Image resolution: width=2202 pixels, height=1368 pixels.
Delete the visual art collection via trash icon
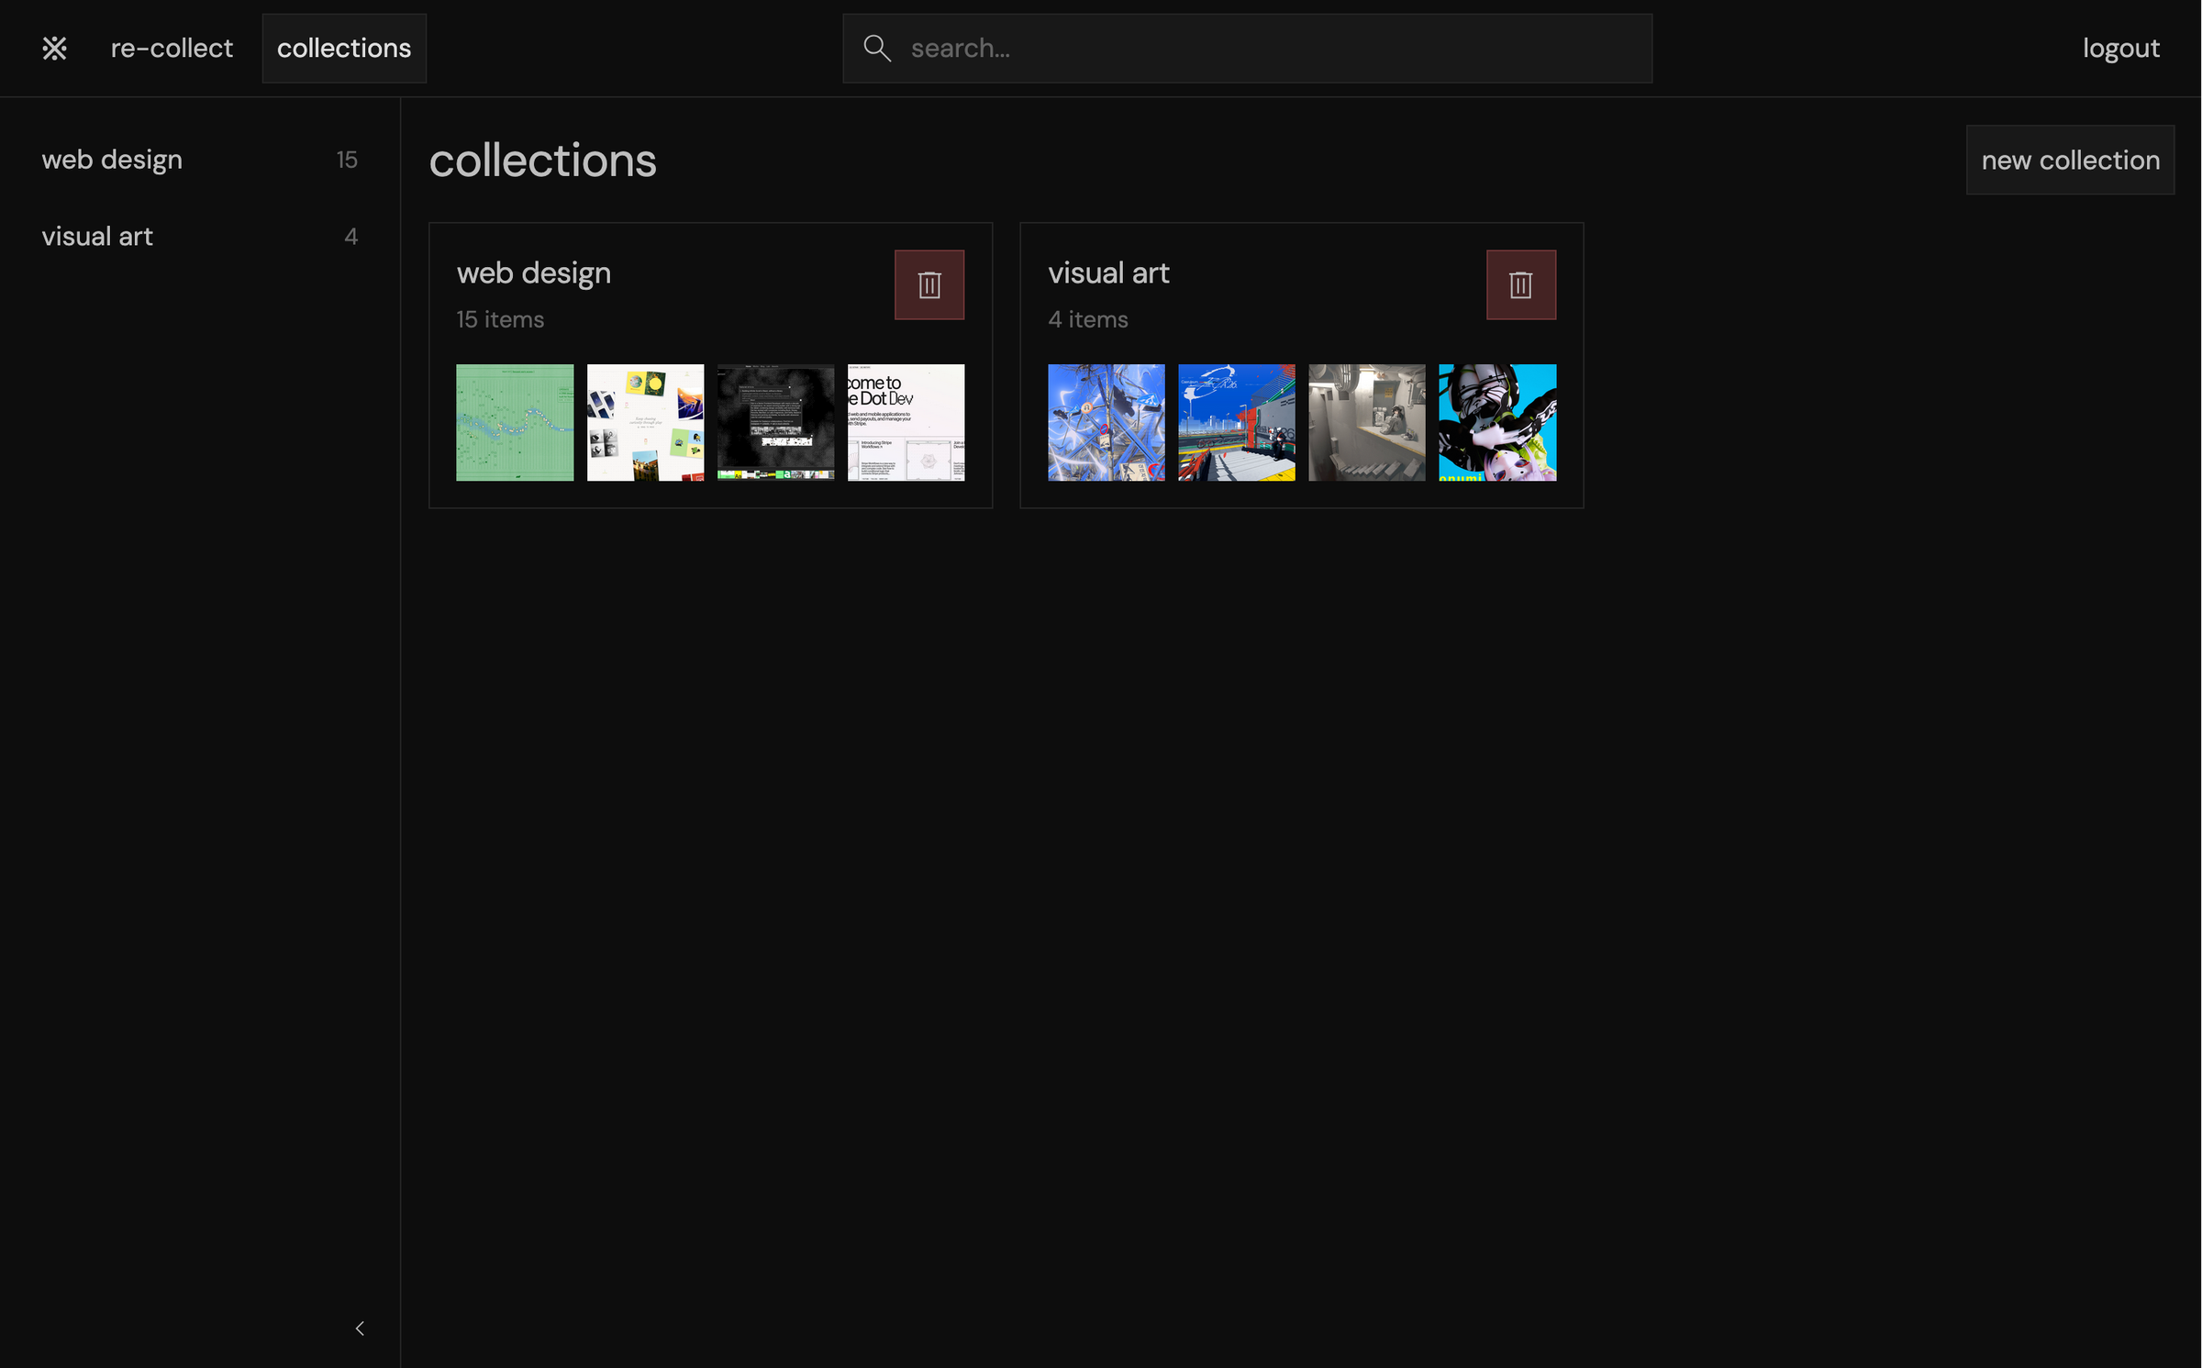pos(1520,284)
